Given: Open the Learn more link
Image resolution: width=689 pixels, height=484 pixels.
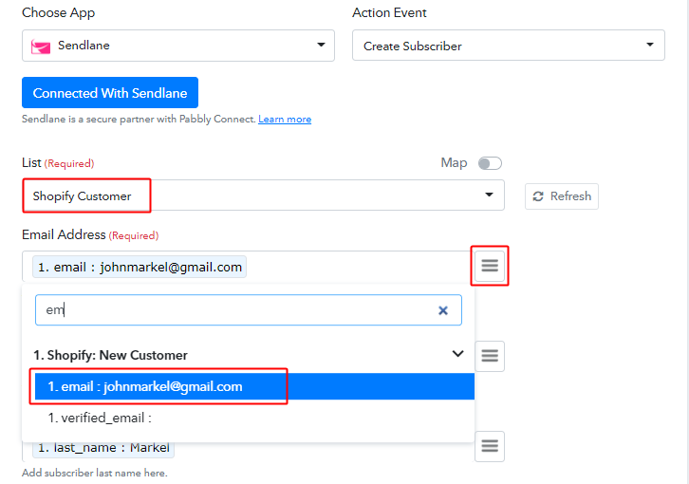Looking at the screenshot, I should pyautogui.click(x=285, y=120).
